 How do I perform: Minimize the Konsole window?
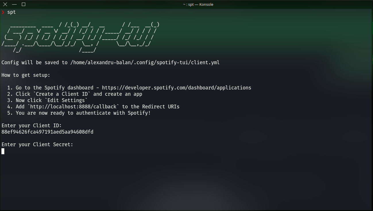tap(14, 4)
